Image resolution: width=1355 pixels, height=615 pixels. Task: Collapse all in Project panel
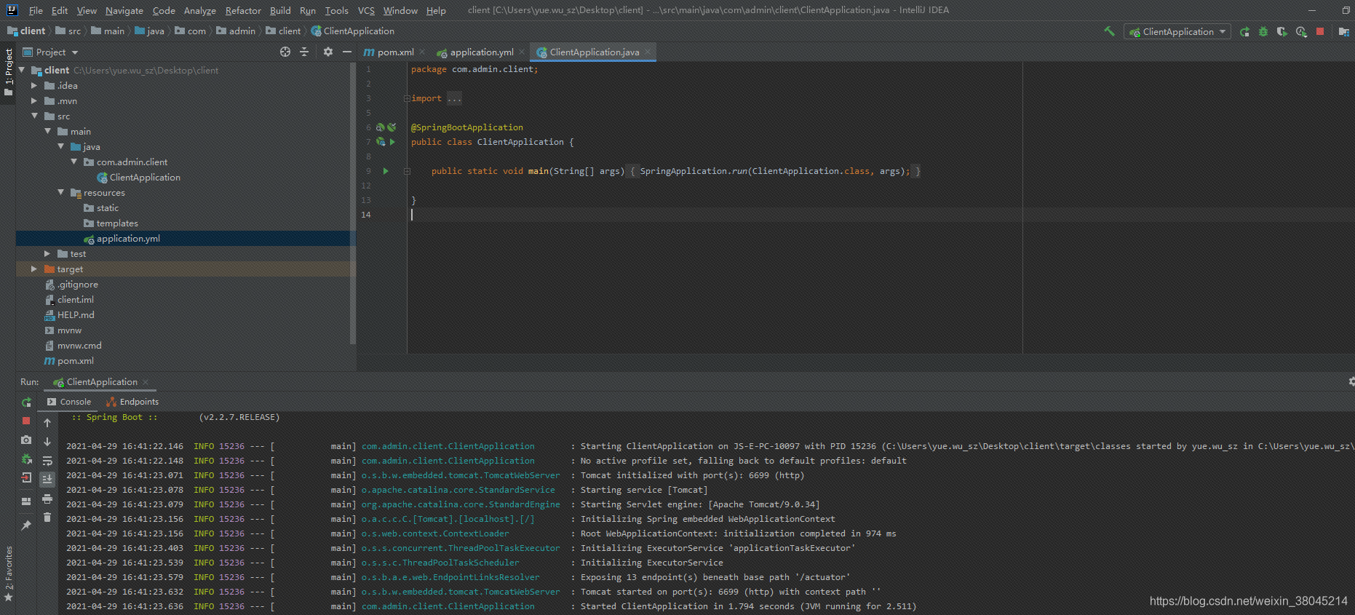tap(304, 52)
